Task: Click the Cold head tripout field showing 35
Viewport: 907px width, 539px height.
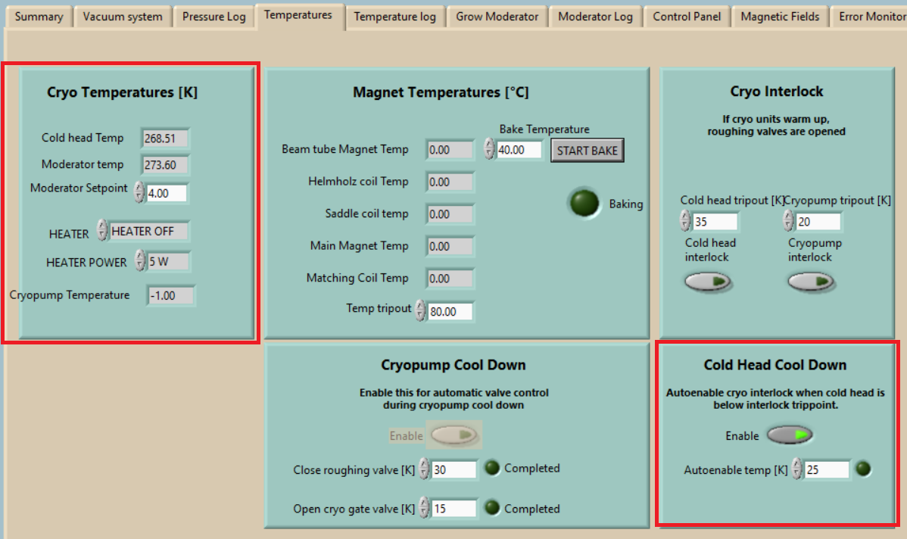Action: coord(715,222)
